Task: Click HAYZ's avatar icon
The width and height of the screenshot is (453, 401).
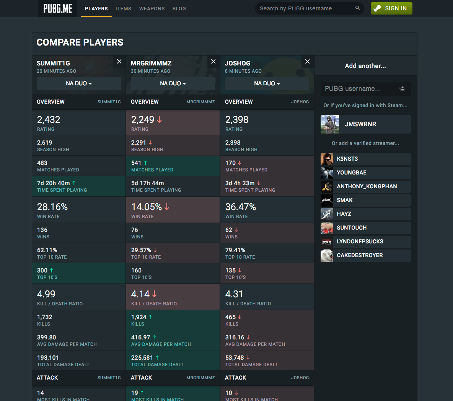Action: click(327, 214)
